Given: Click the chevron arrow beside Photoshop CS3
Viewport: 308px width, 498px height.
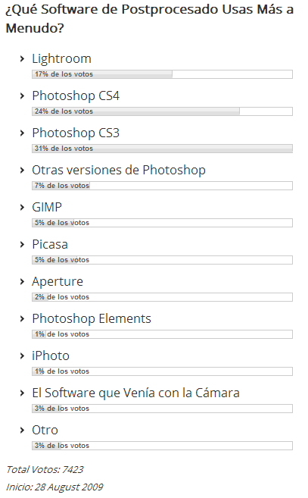Looking at the screenshot, I should pyautogui.click(x=22, y=133).
